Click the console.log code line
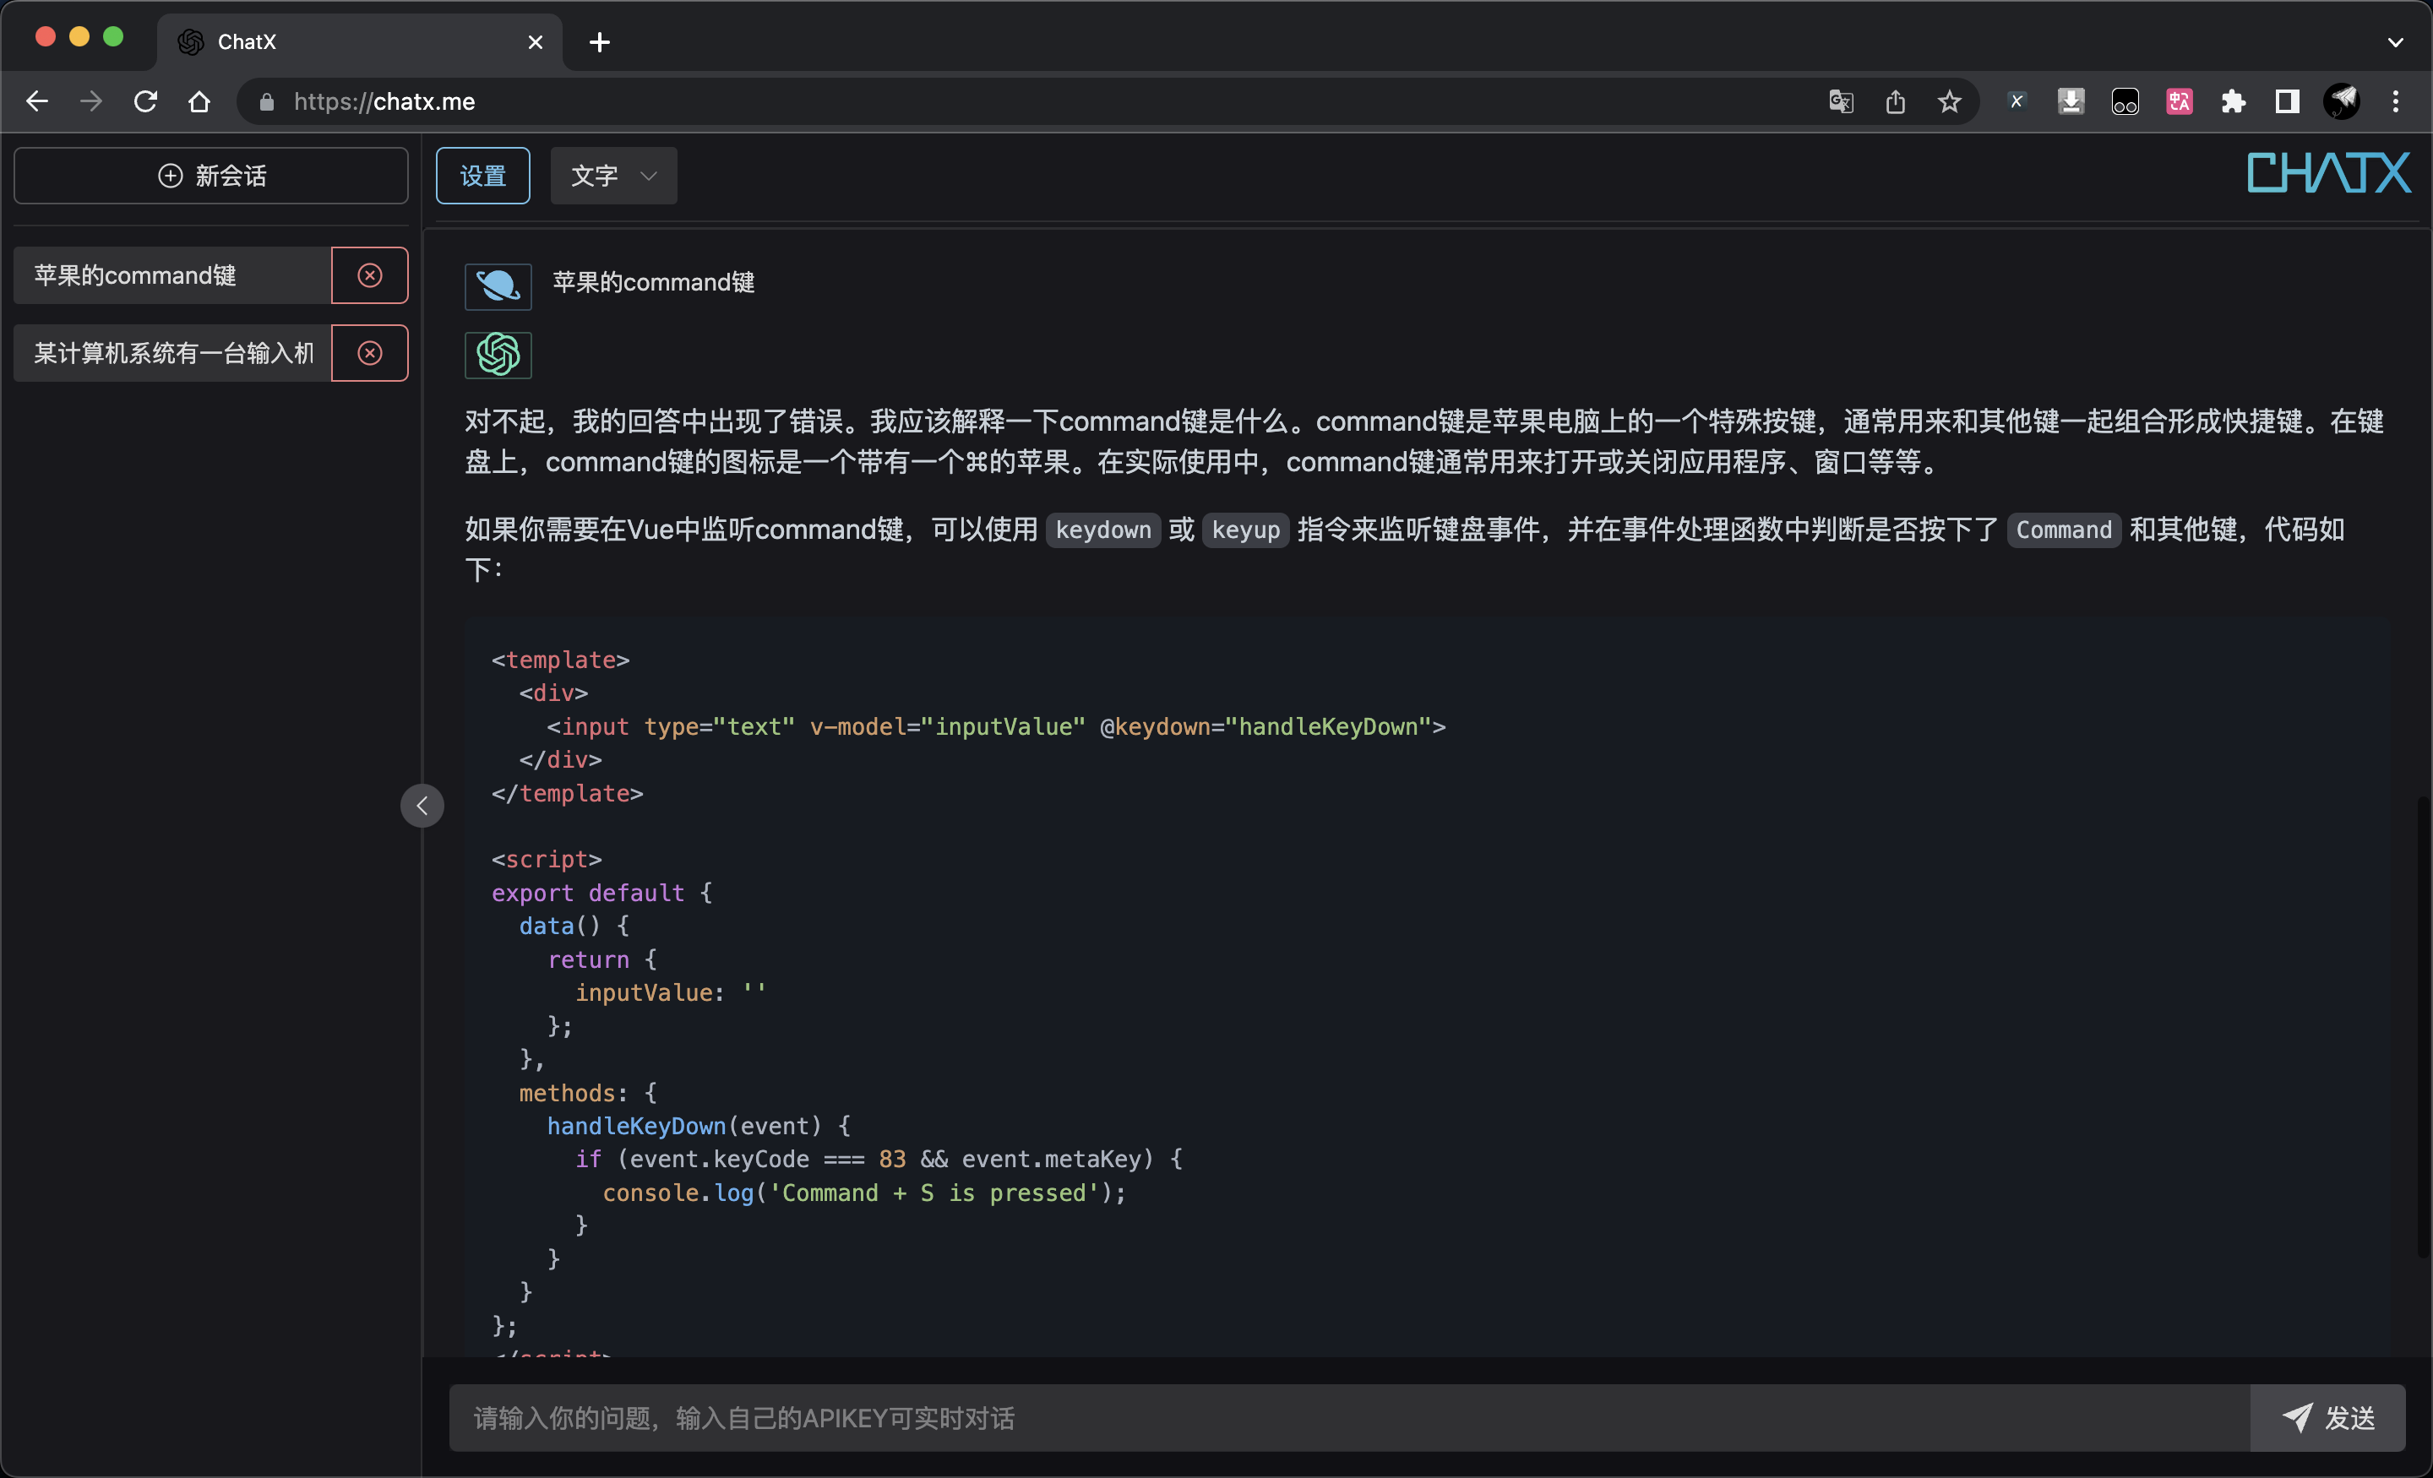Image resolution: width=2433 pixels, height=1478 pixels. click(x=864, y=1193)
